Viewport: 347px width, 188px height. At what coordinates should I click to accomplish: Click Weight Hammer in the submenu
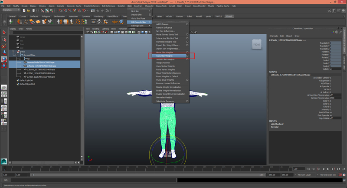pos(163,63)
